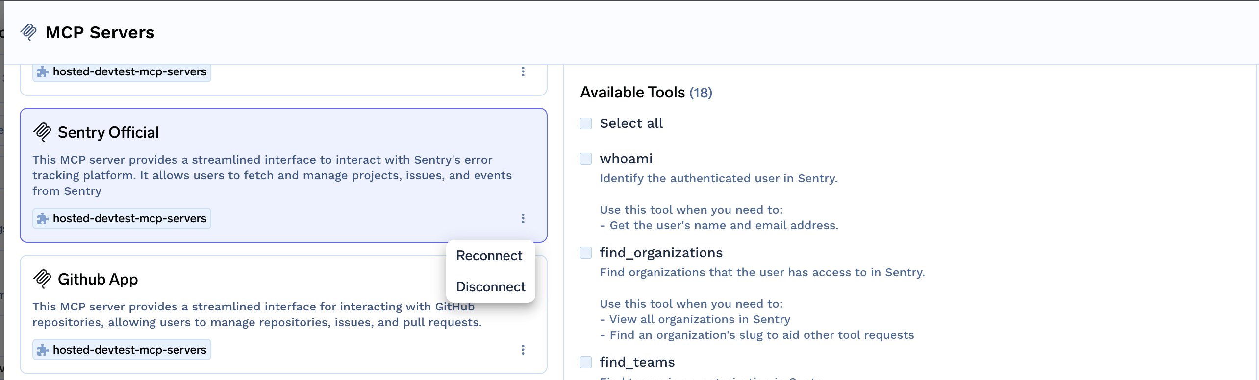Click the find_teams tool name
Viewport: 1259px width, 380px height.
(x=637, y=362)
